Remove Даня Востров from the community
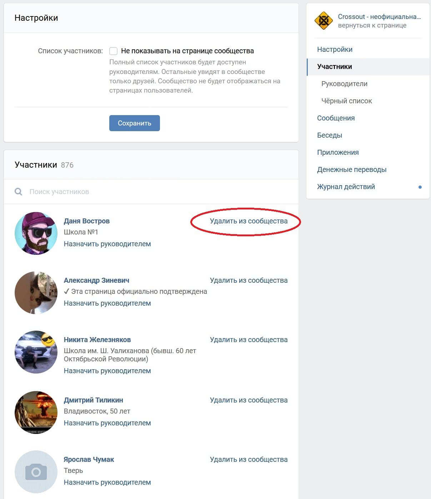The height and width of the screenshot is (499, 431). (x=249, y=221)
